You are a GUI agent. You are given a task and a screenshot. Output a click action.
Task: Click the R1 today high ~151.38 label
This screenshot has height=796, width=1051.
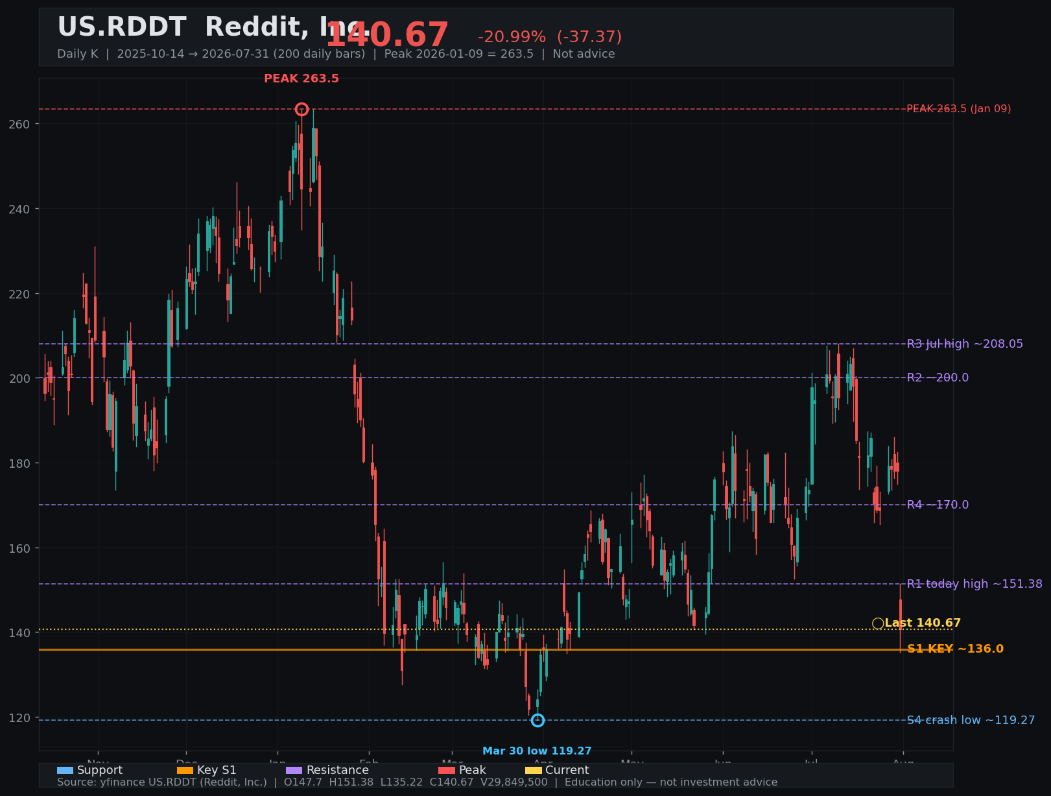974,584
